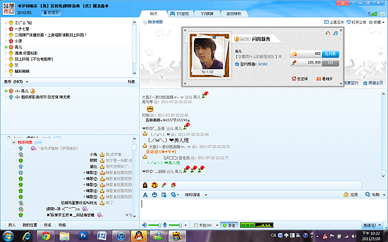This screenshot has width=388, height=242.
Task: Click 收起 in the bottom bar
Action: pos(62,225)
